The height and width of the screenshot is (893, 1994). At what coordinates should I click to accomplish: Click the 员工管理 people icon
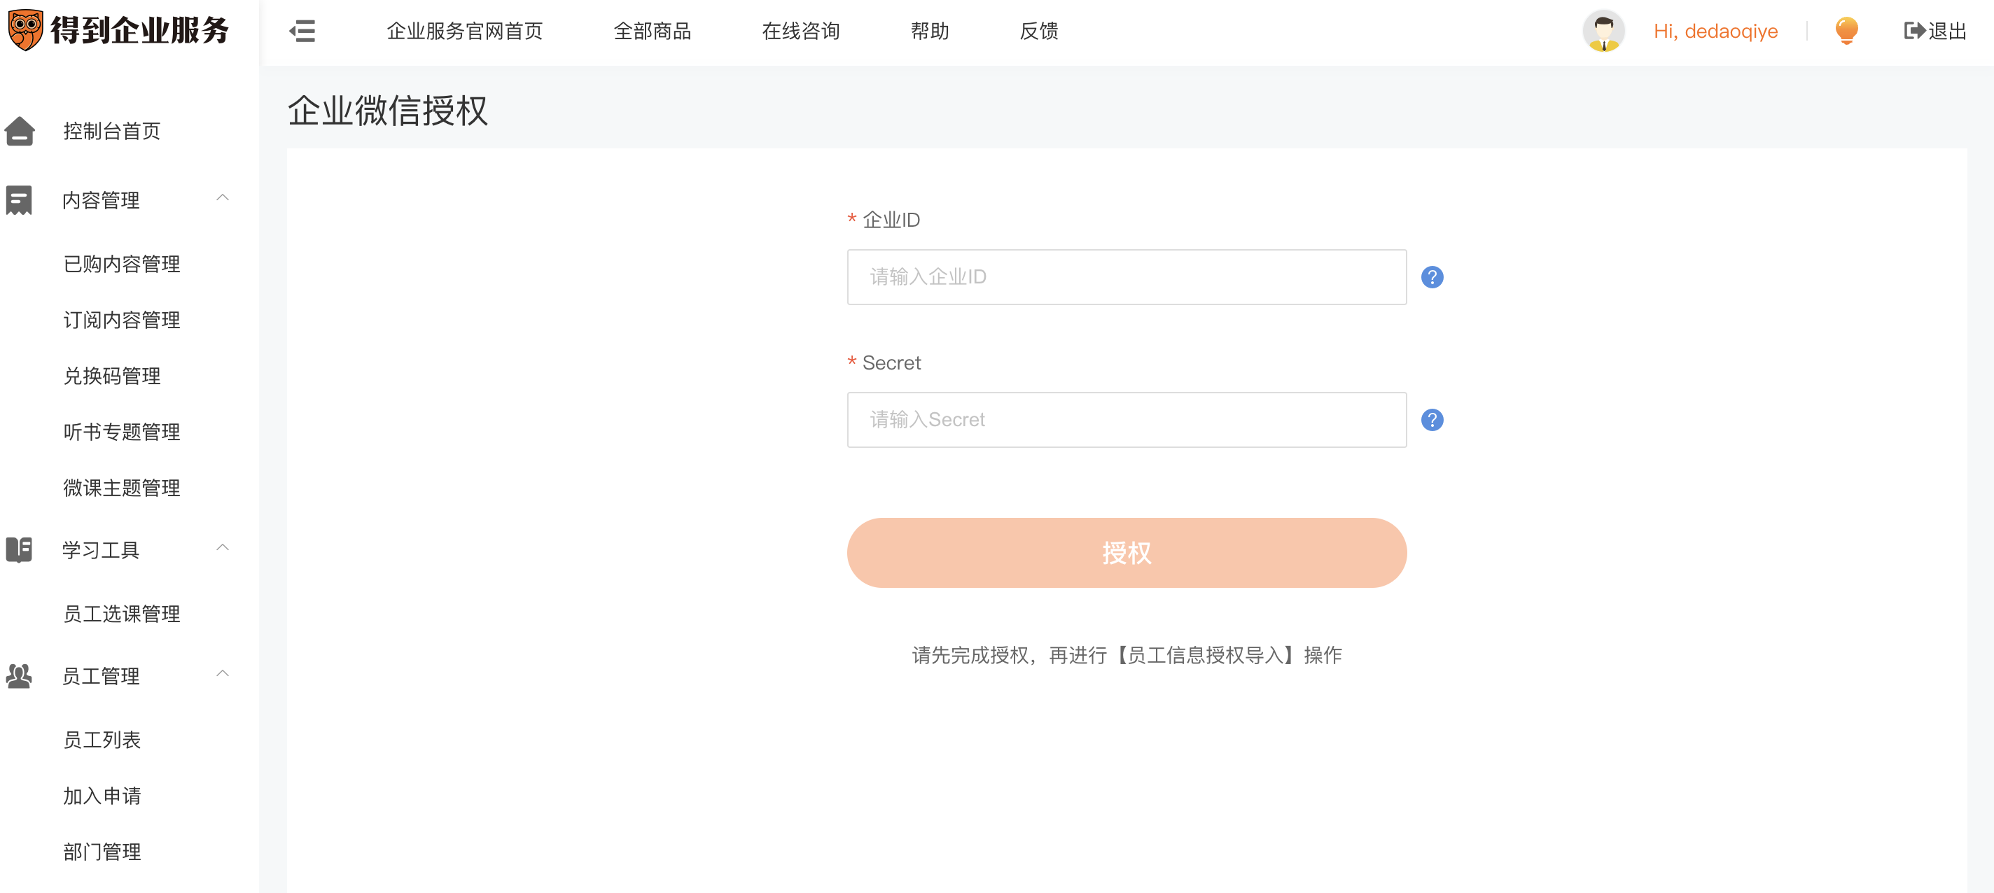(20, 675)
